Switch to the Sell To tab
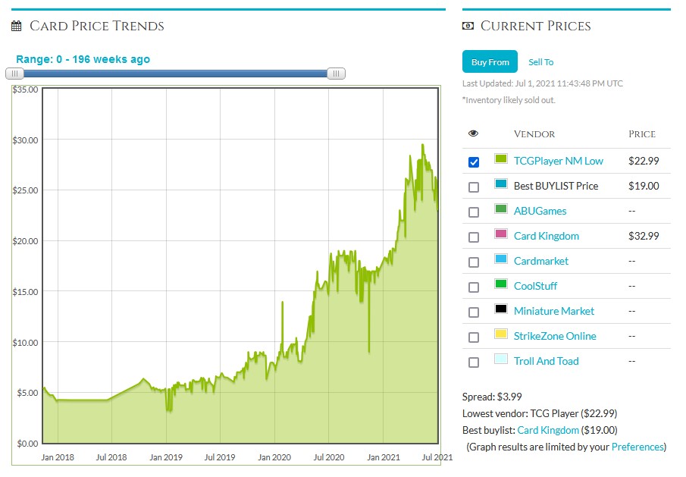Image resolution: width=686 pixels, height=477 pixels. 540,62
